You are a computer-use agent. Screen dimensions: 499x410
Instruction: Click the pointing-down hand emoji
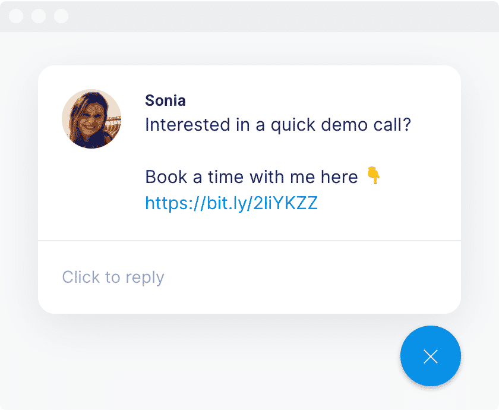(373, 176)
